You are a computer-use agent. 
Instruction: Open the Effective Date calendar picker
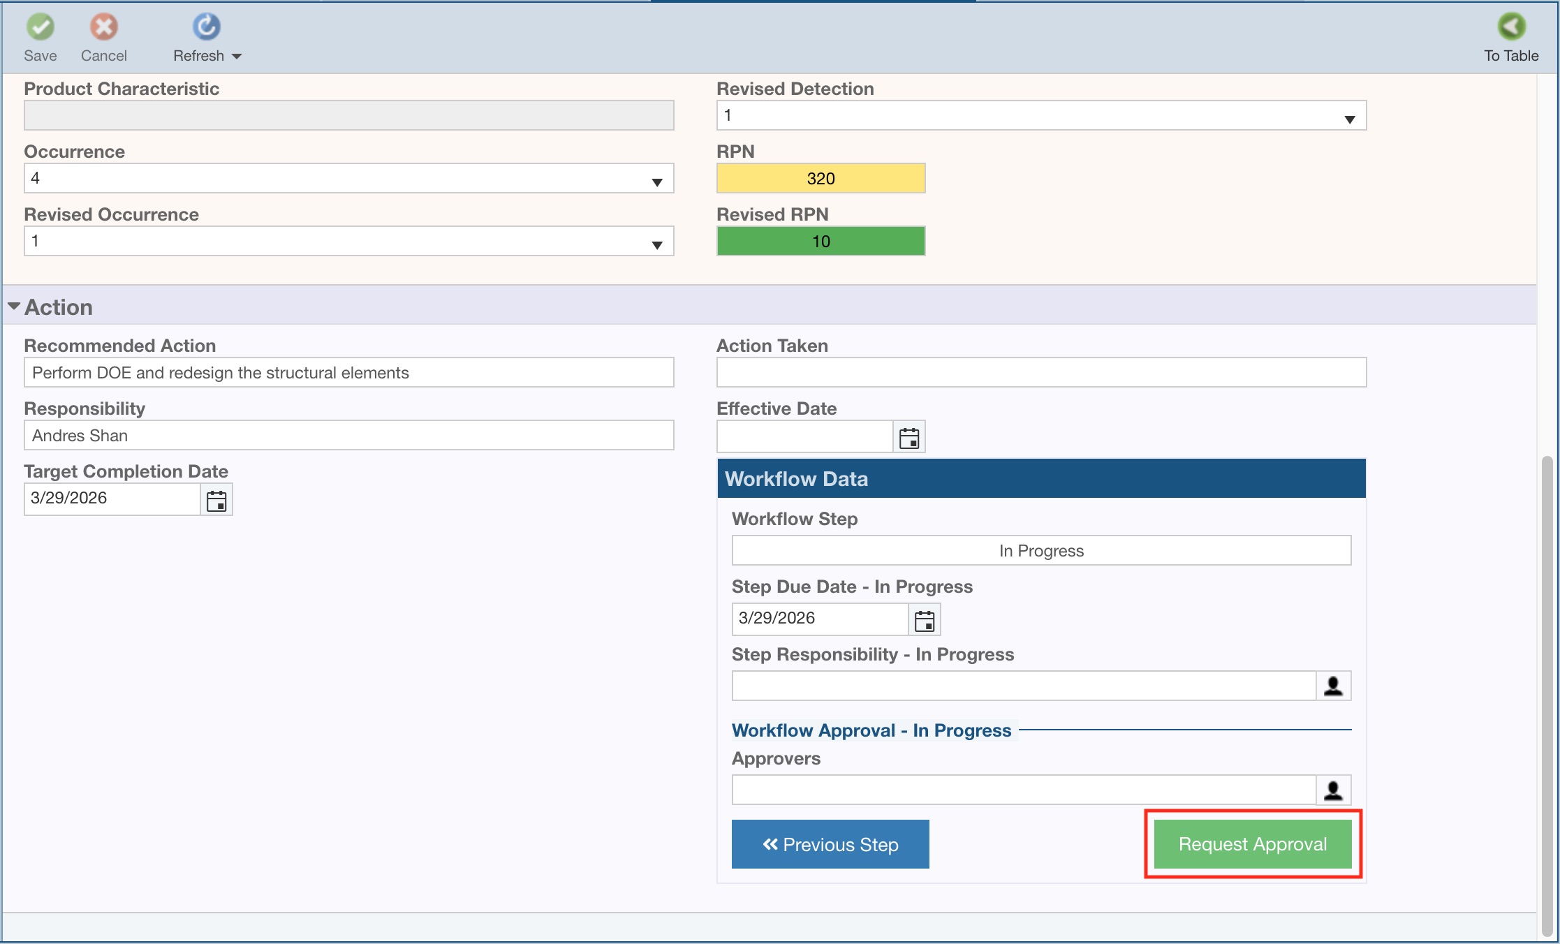[x=908, y=438]
